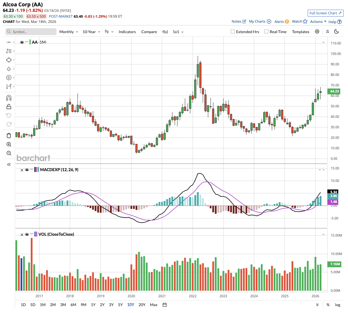Select the Max time range
The width and height of the screenshot is (348, 313).
click(154, 305)
